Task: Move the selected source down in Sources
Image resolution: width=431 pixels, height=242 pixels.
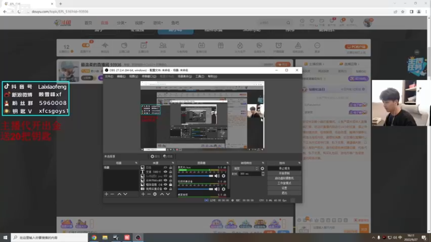Action: click(x=168, y=194)
